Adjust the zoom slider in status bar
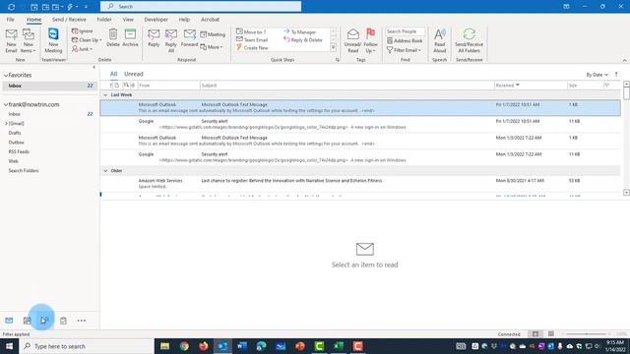This screenshot has width=630, height=354. (x=587, y=334)
